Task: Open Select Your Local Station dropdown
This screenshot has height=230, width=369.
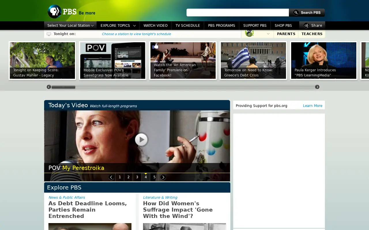Action: click(70, 25)
